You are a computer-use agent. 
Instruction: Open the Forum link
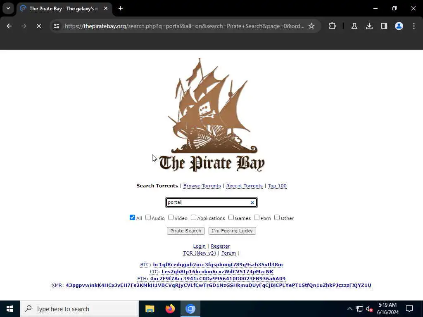point(228,253)
